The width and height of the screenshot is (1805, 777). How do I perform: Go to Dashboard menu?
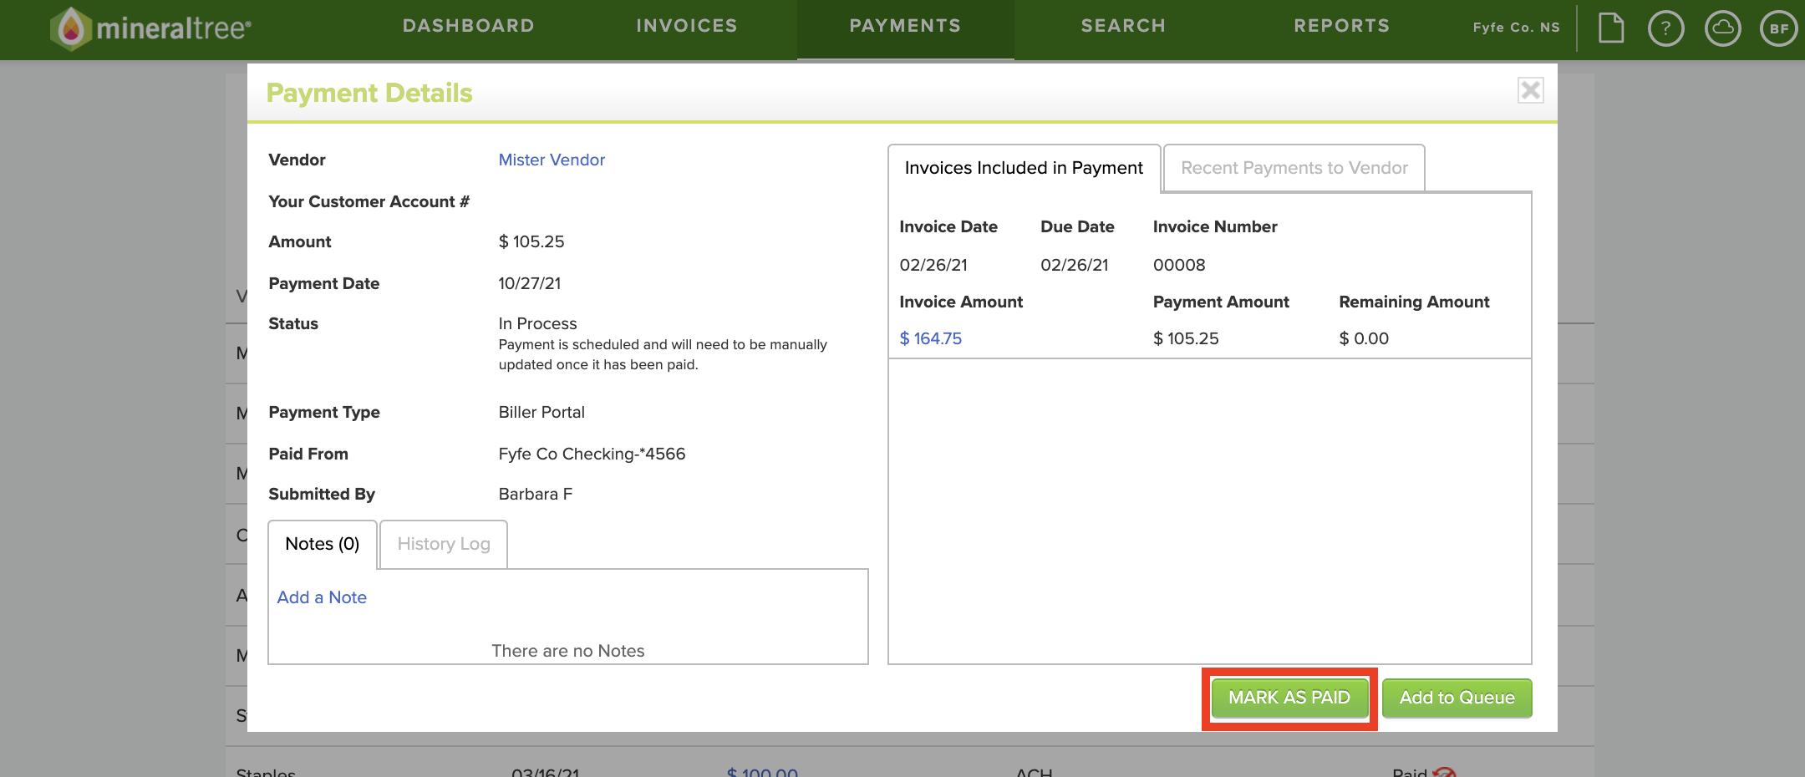click(x=469, y=26)
